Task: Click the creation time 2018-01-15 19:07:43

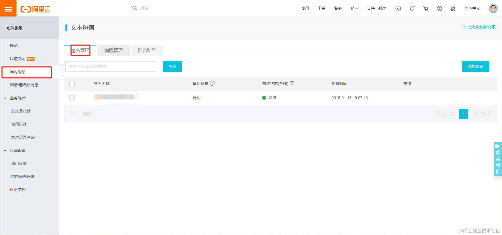Action: 349,98
